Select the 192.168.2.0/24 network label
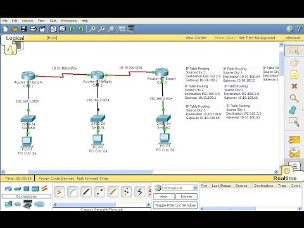The width and height of the screenshot is (304, 228). coord(98,100)
